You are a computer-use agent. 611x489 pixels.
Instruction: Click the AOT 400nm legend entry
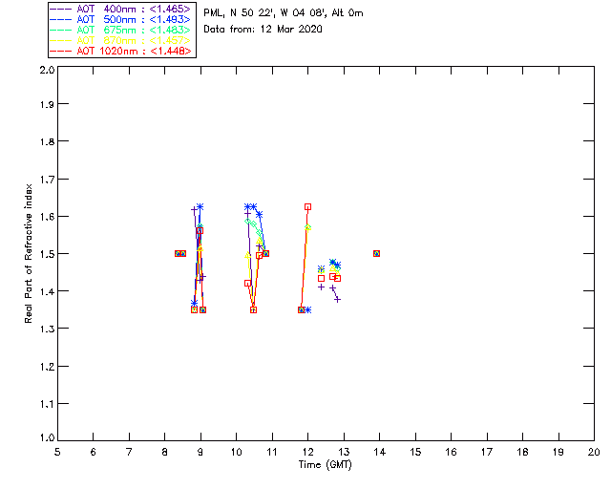(x=120, y=9)
